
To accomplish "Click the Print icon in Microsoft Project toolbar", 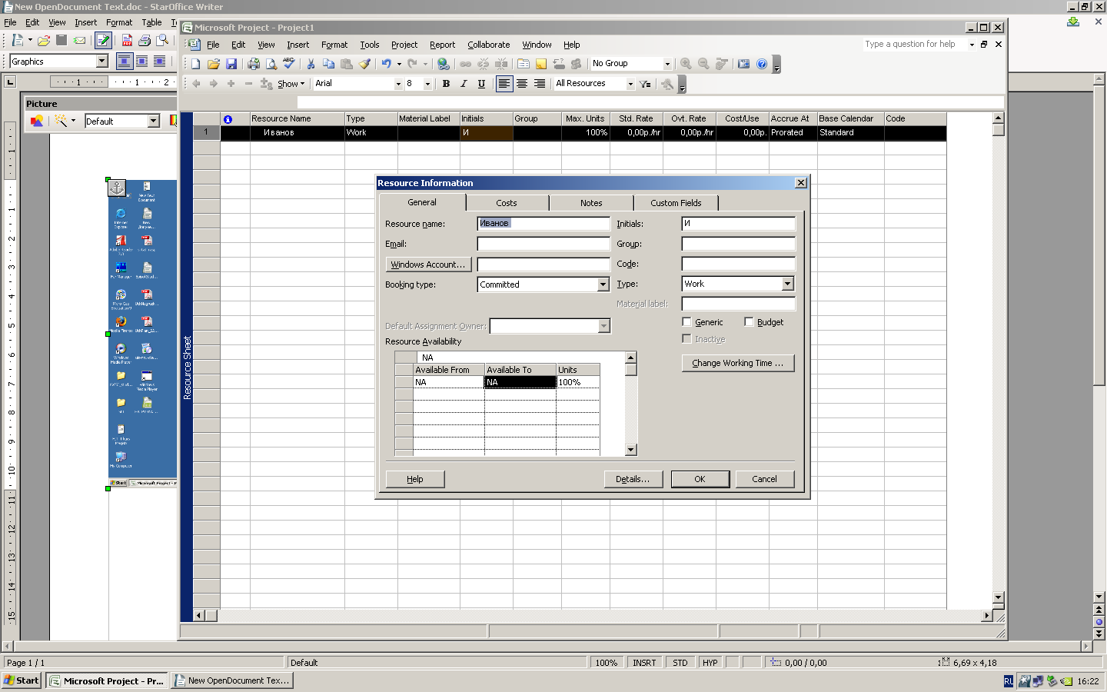I will [254, 64].
